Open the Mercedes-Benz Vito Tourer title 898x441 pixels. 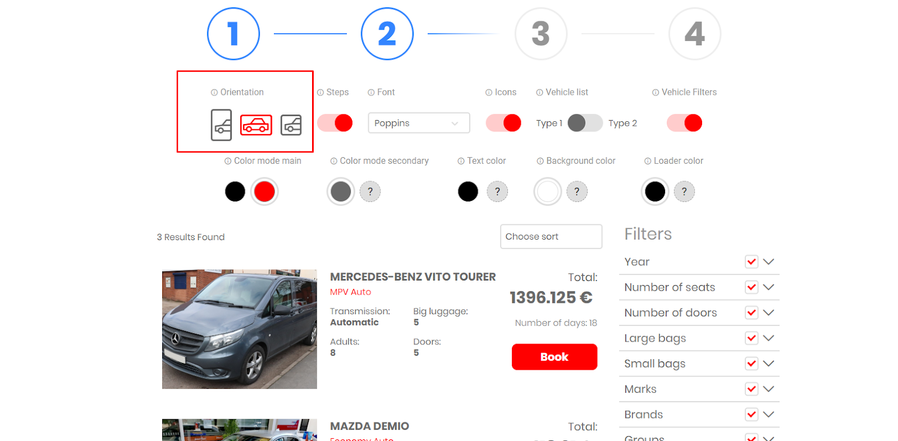coord(413,277)
